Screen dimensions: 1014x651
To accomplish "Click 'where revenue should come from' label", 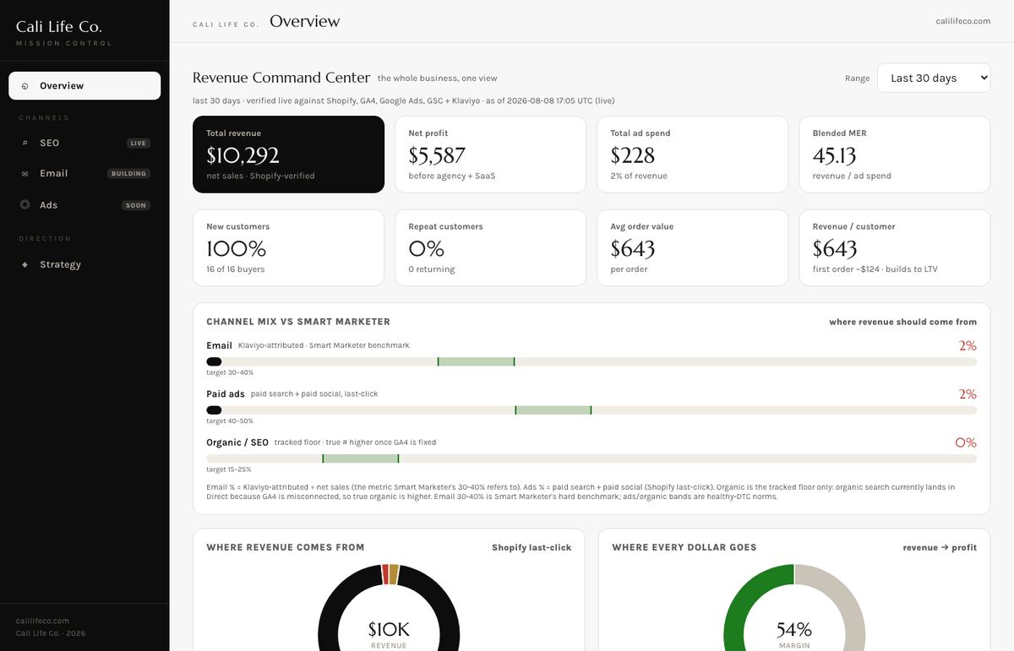I will (902, 322).
